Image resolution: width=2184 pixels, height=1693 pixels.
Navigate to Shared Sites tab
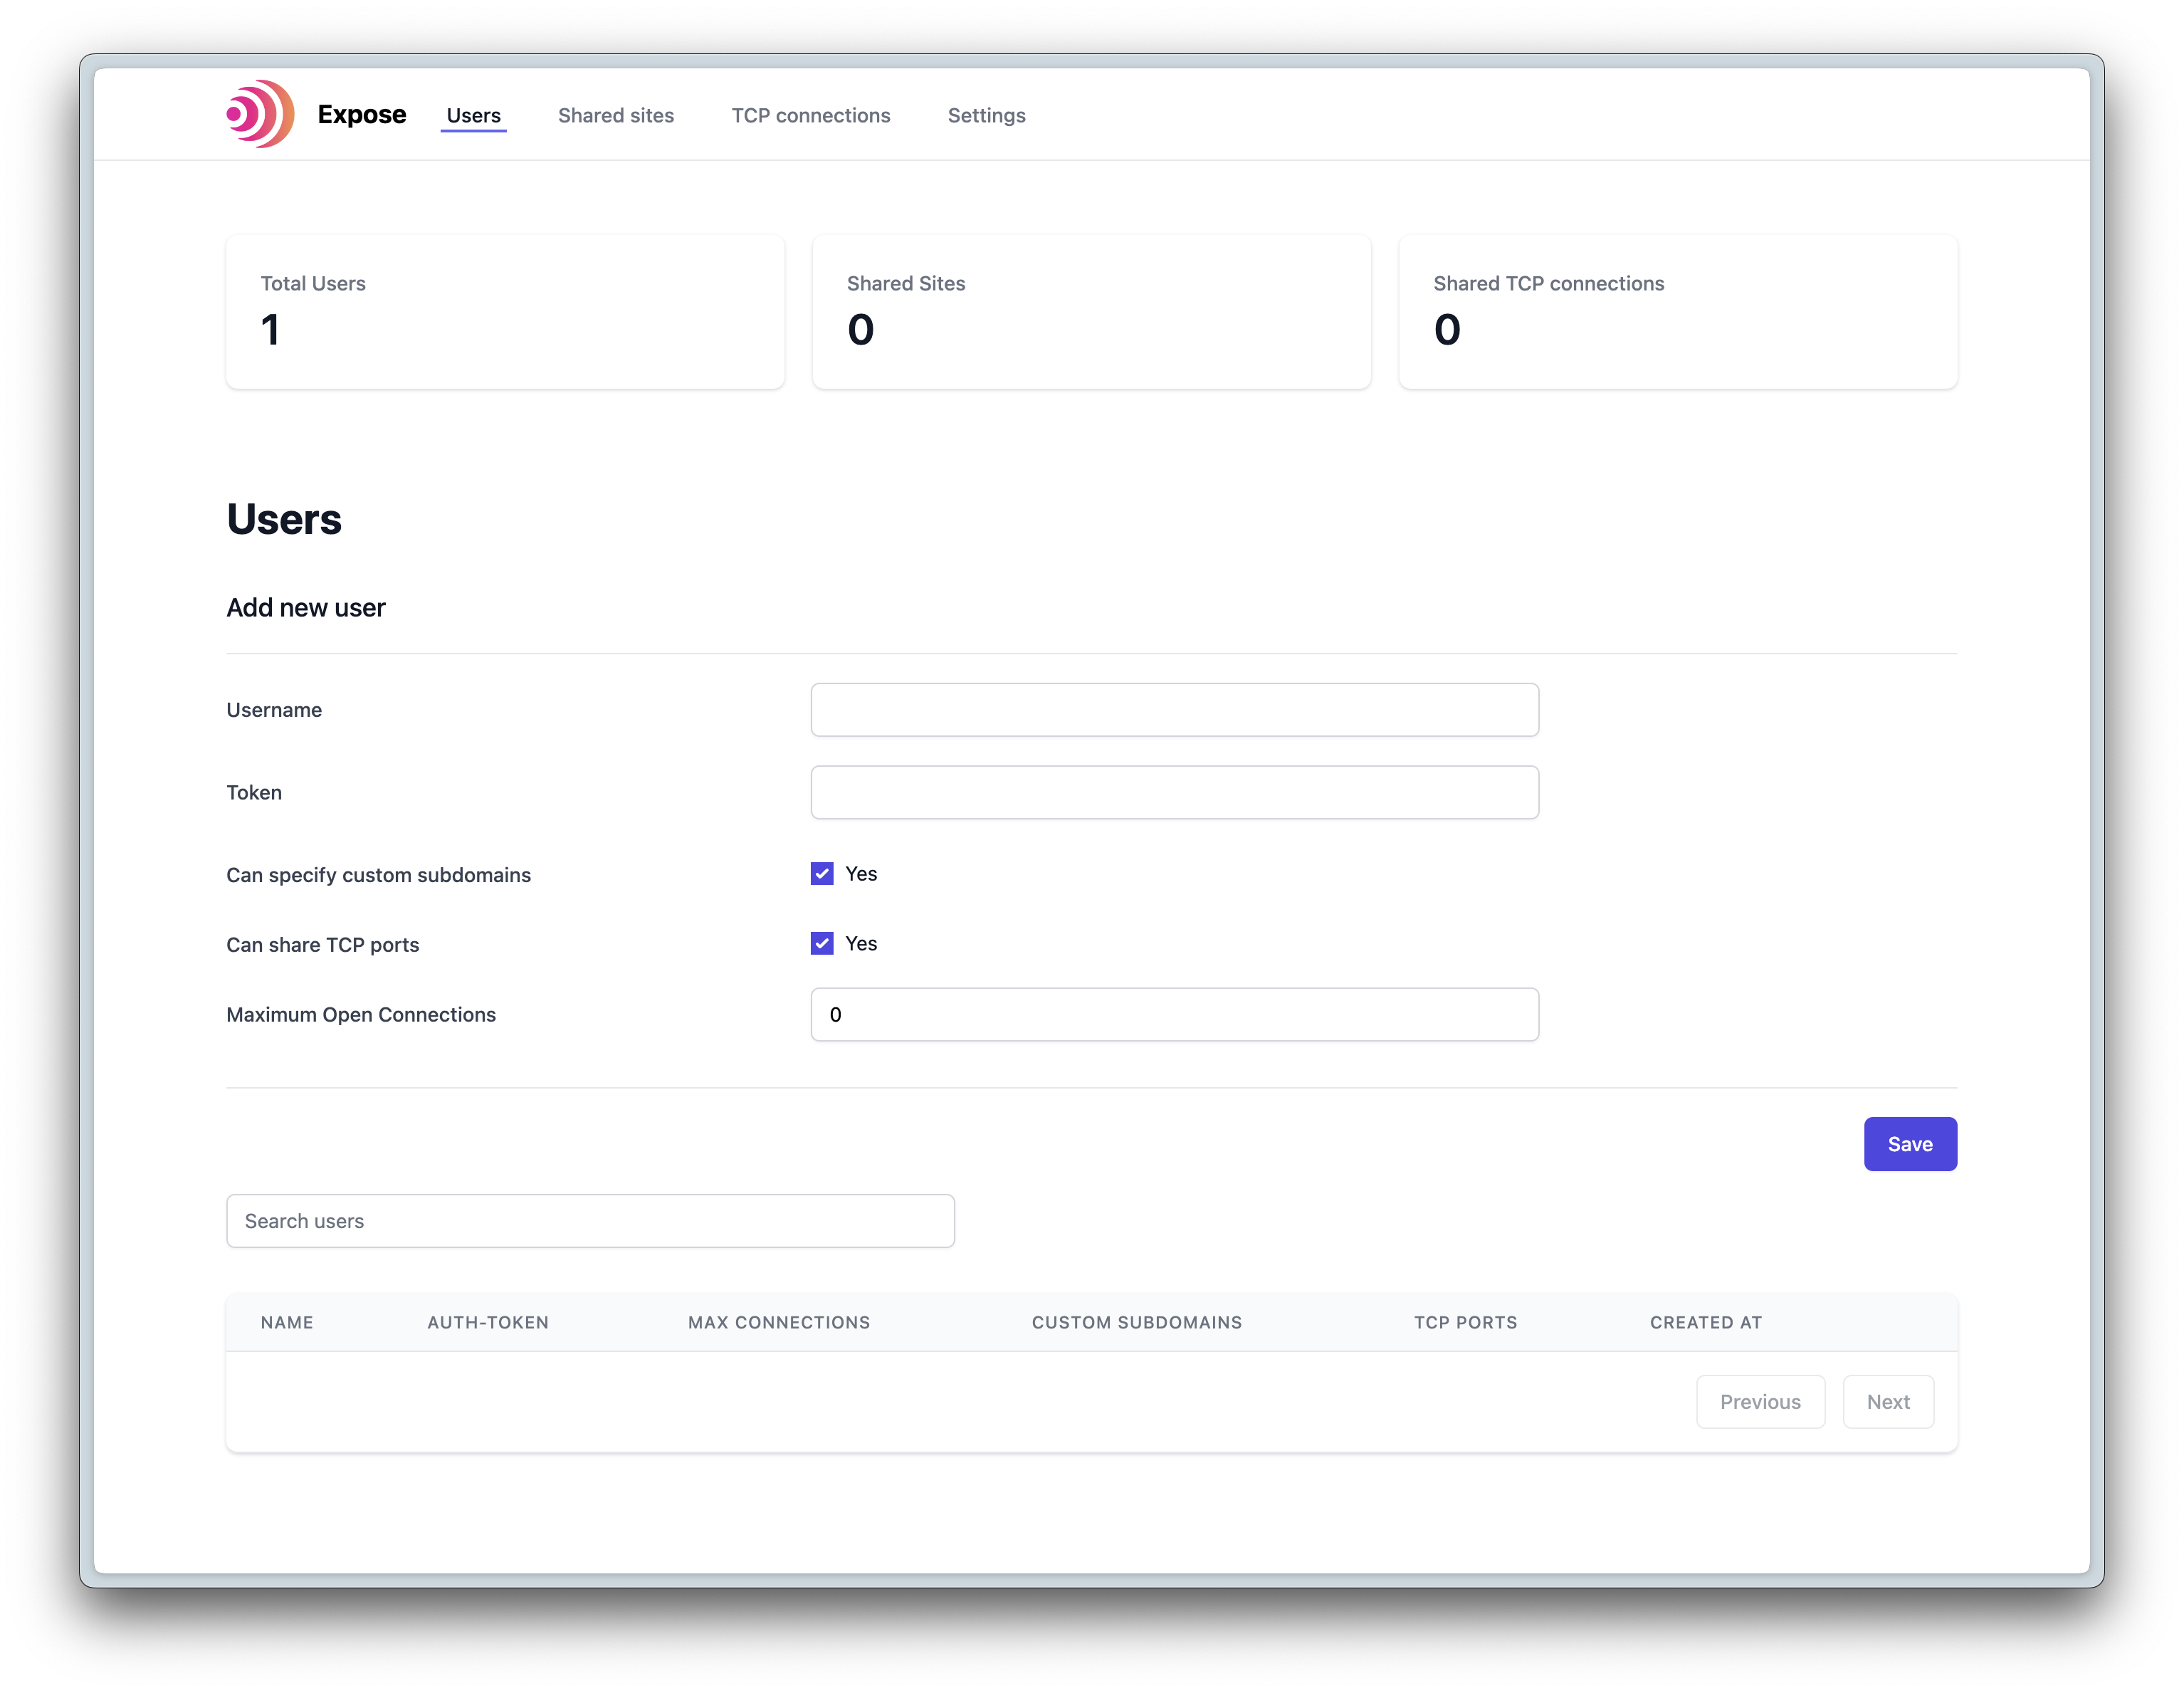point(615,115)
